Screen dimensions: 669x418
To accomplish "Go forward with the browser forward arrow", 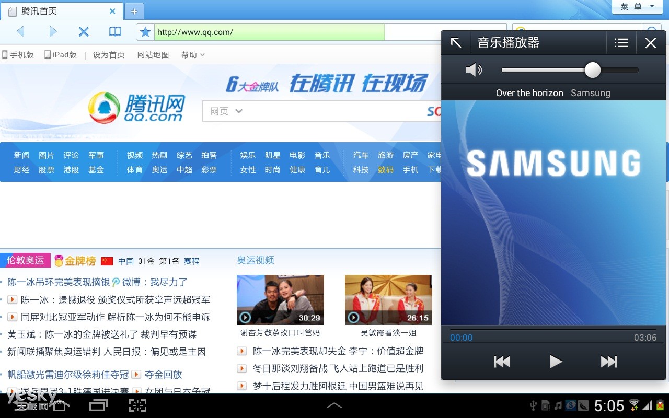I will pyautogui.click(x=52, y=32).
